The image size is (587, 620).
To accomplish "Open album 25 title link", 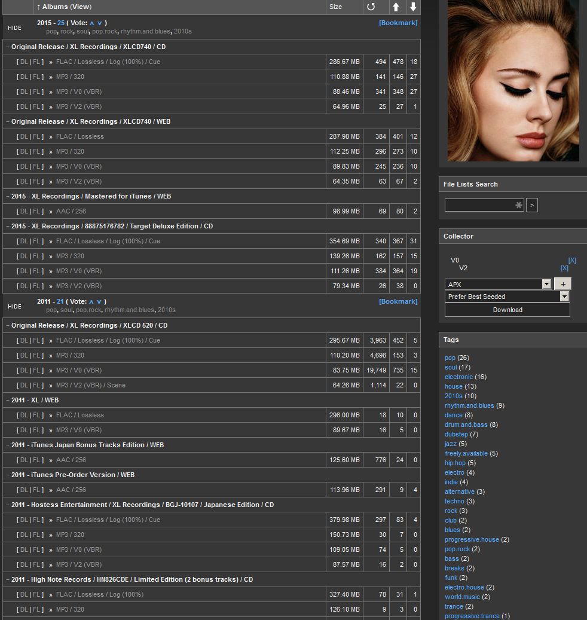I will pos(61,23).
